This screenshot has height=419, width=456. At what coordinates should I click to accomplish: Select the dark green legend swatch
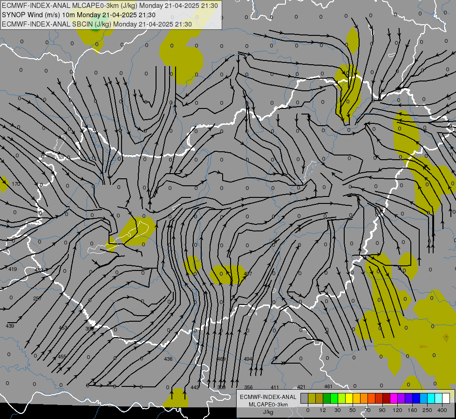pyautogui.click(x=327, y=398)
